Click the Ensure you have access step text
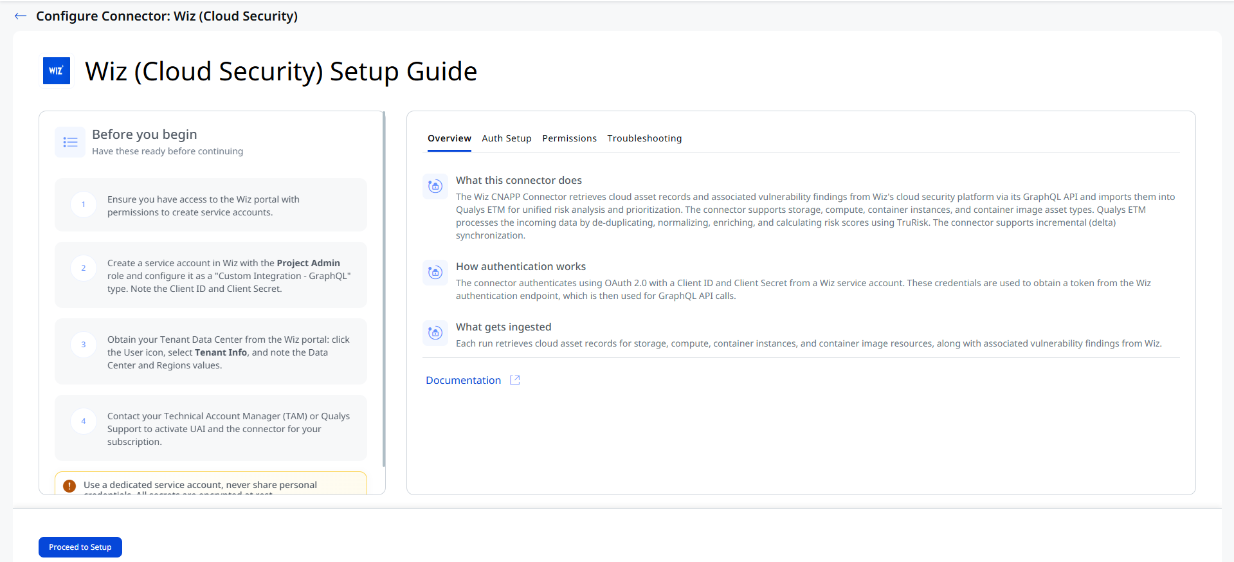 203,206
